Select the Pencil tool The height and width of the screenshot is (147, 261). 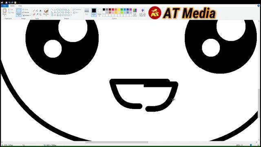34,11
